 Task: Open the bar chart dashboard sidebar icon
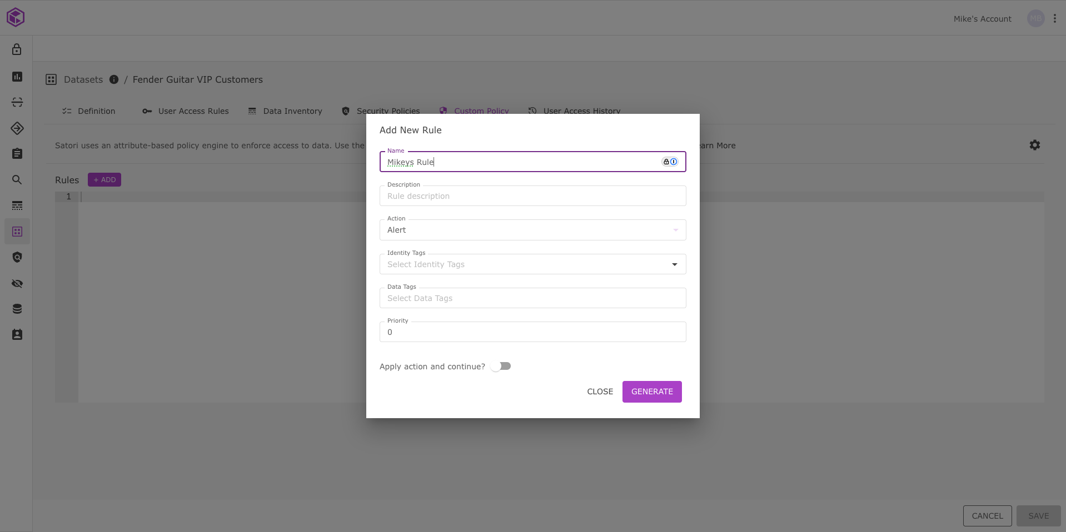coord(17,77)
